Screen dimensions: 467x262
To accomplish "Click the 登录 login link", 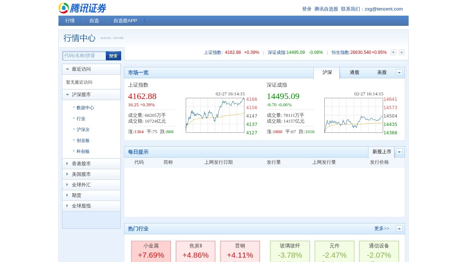I will pyautogui.click(x=306, y=9).
